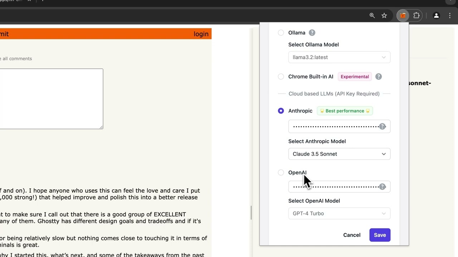Click the 'Select OpenAI Model' label
The width and height of the screenshot is (458, 257).
[x=314, y=201]
